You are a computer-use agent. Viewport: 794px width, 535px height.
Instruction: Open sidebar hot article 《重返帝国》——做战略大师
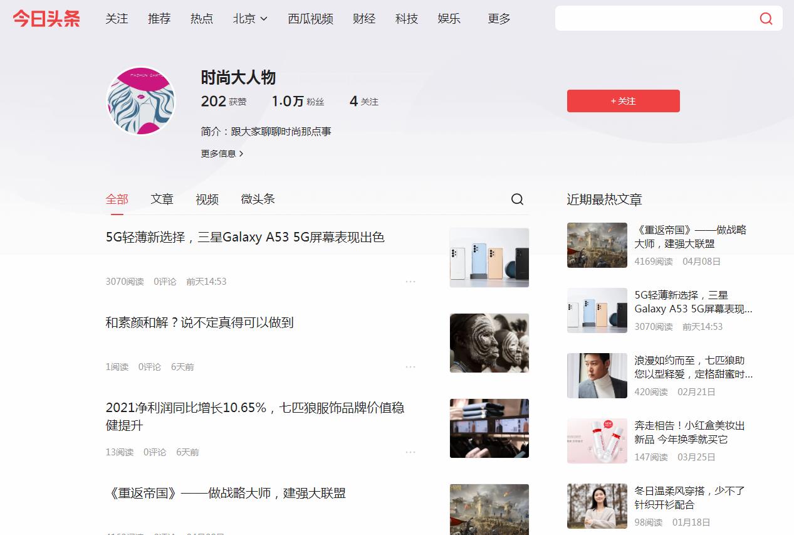pyautogui.click(x=691, y=236)
